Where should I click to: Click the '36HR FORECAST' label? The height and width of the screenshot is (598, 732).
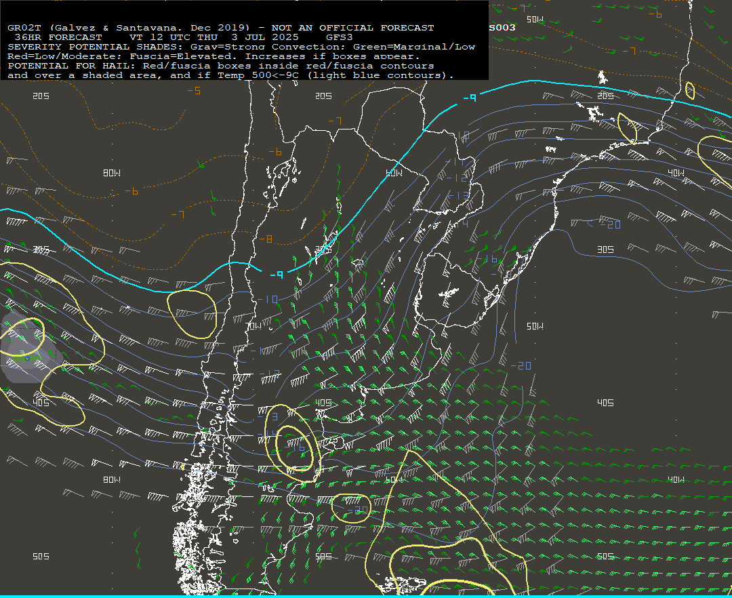[x=58, y=37]
